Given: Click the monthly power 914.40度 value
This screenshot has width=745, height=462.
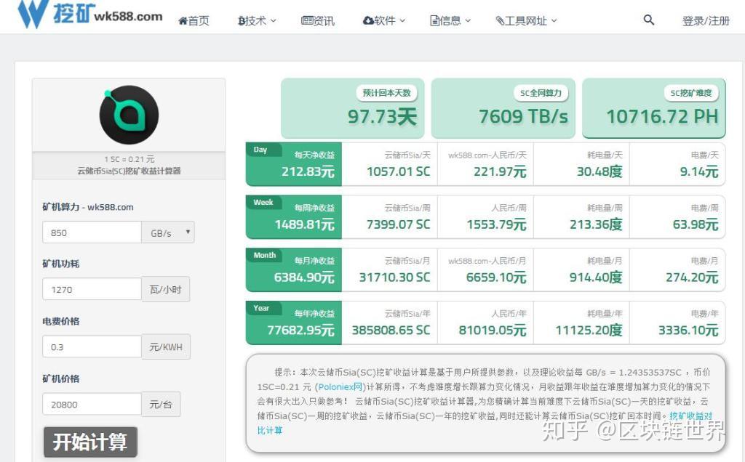Looking at the screenshot, I should (596, 277).
